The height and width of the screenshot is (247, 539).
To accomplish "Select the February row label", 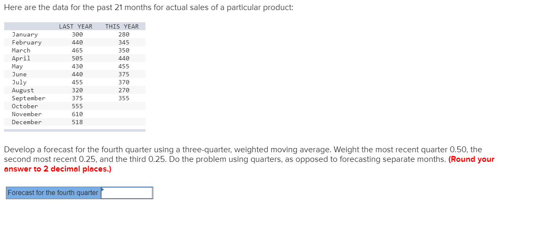I will point(27,42).
